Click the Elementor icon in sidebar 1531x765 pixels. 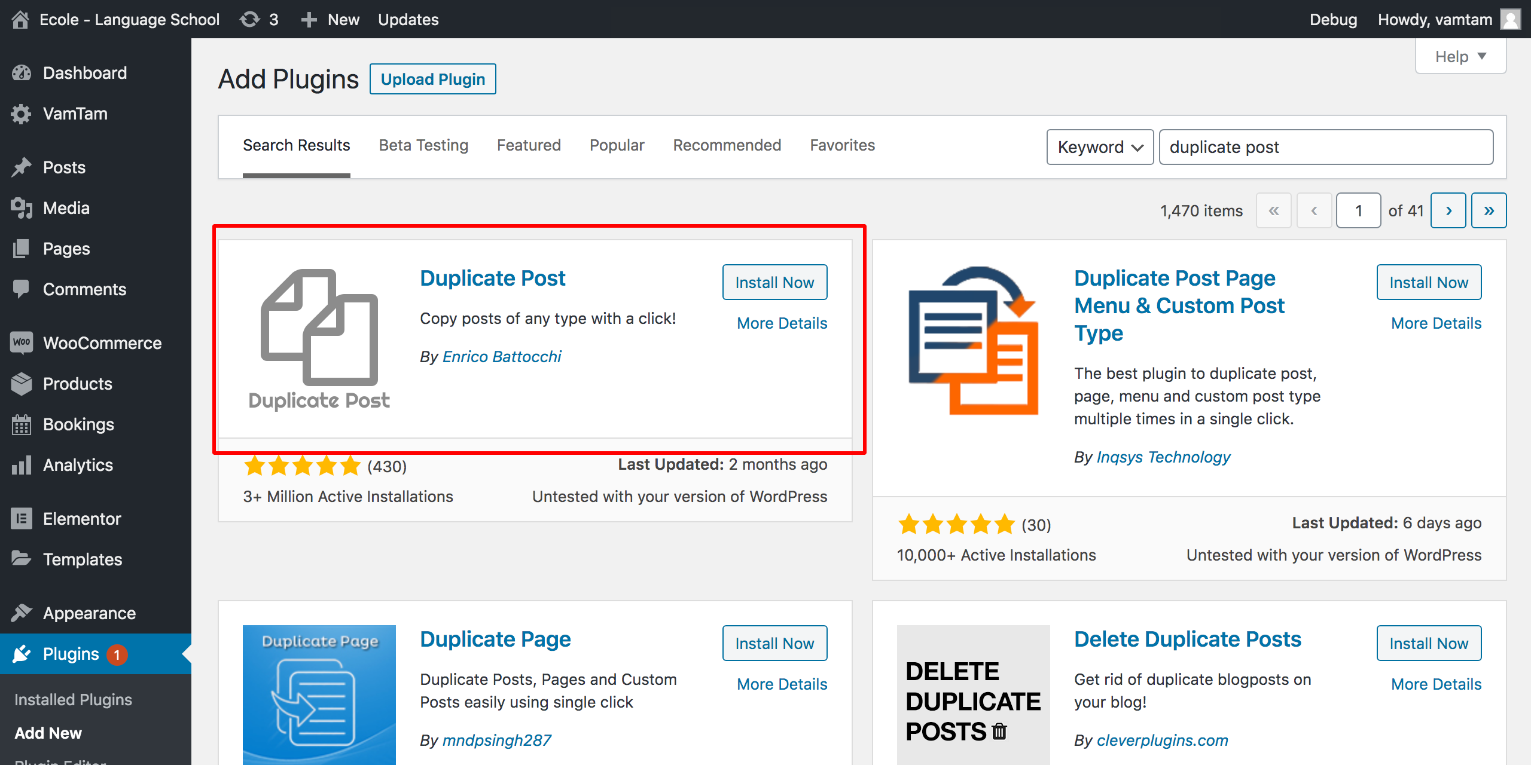click(22, 518)
